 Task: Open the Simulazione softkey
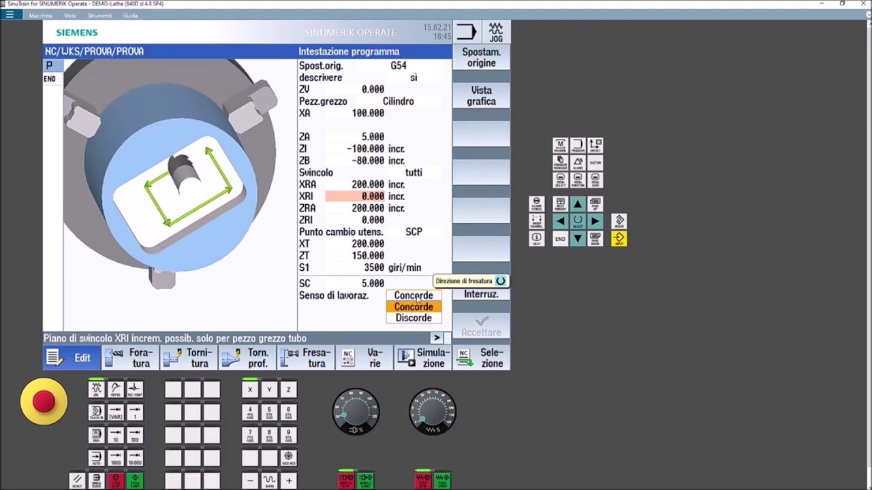423,358
